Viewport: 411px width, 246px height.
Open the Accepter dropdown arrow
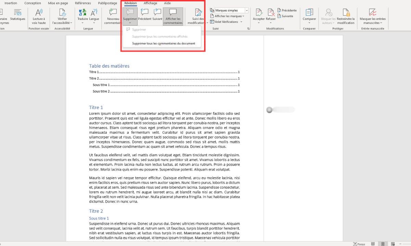click(x=259, y=23)
